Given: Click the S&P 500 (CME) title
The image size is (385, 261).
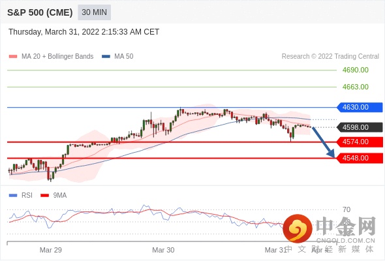Looking at the screenshot, I should point(40,12).
